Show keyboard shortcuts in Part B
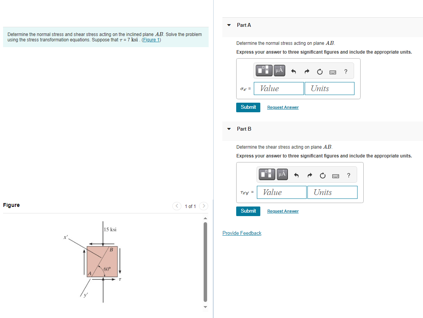Screen dimensions: 423x318 (336, 176)
